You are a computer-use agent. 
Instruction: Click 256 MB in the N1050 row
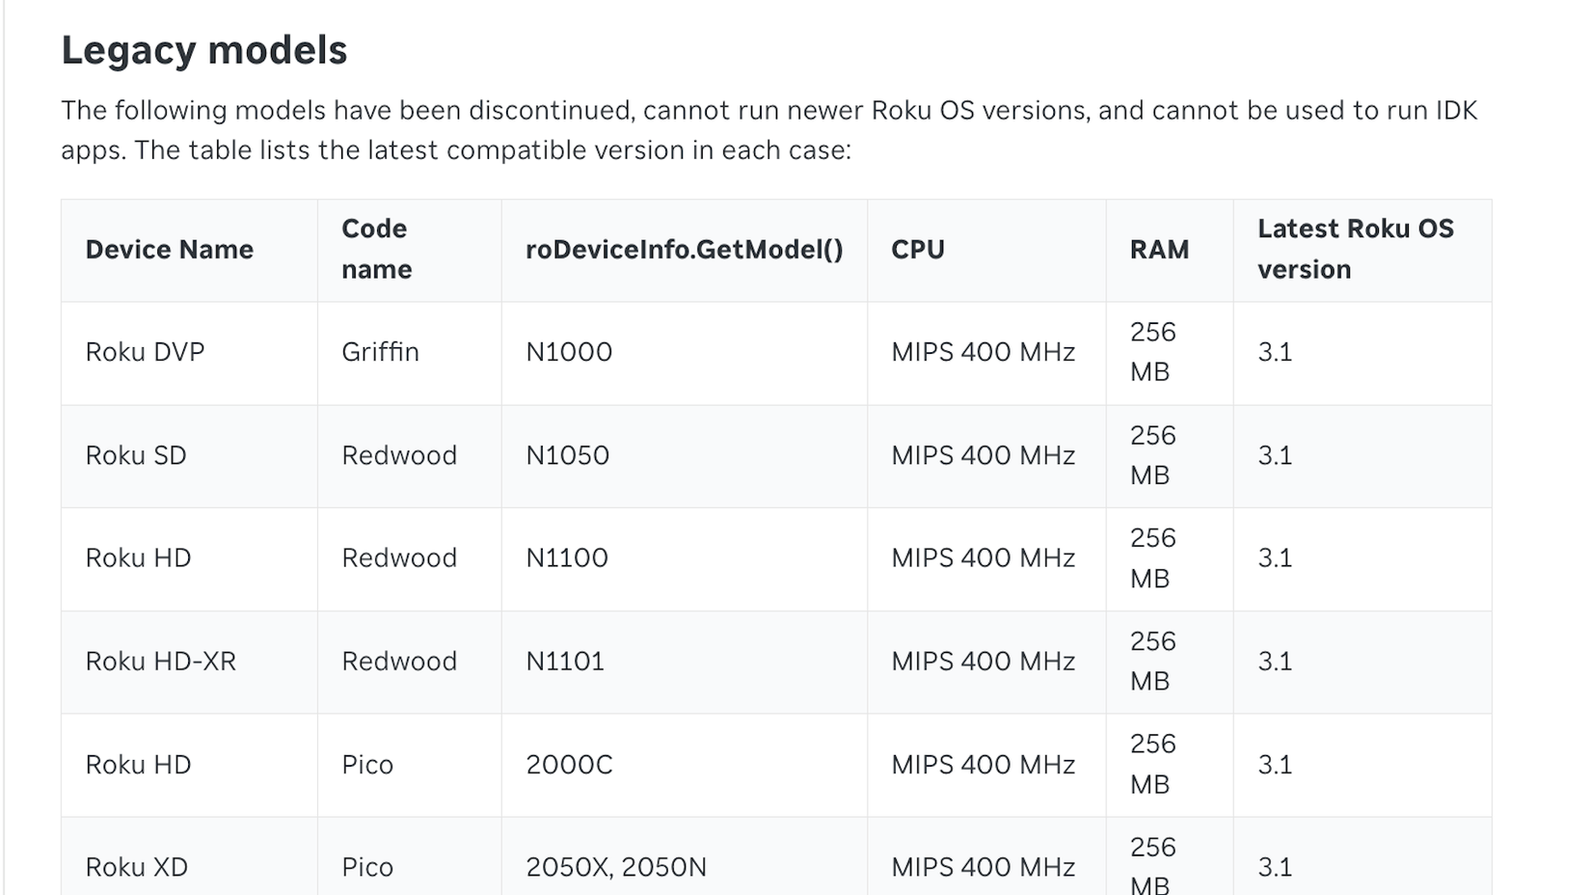coord(1153,455)
